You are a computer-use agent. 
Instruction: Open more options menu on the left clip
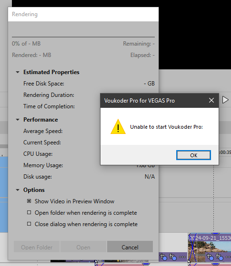pos(182,257)
